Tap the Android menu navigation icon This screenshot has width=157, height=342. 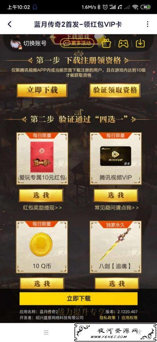(46, 332)
